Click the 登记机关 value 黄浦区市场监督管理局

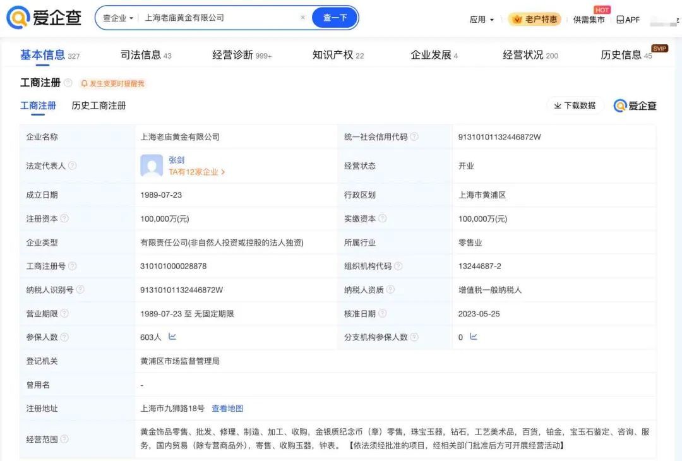(x=179, y=361)
